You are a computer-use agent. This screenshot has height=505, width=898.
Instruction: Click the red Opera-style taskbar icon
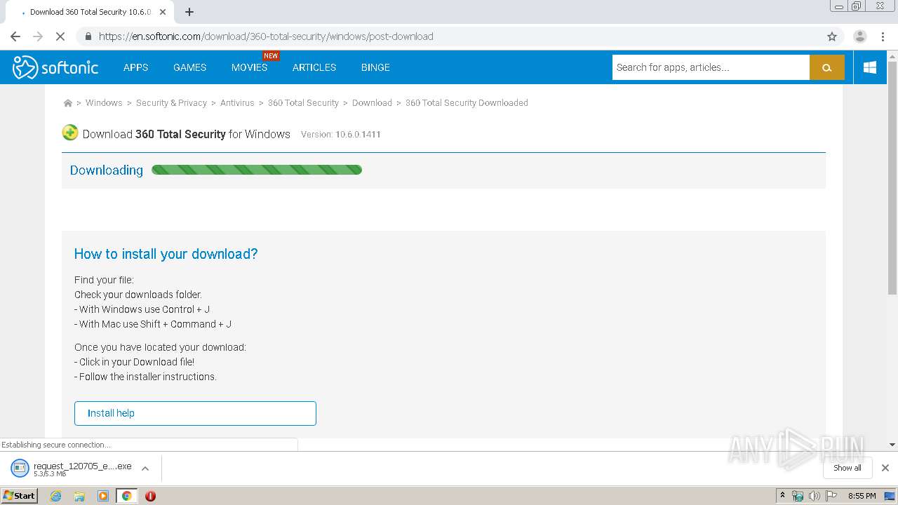point(150,496)
